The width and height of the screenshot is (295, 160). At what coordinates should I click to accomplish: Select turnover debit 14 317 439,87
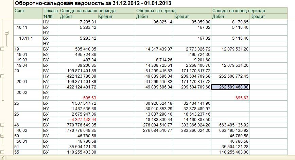coord(159,49)
